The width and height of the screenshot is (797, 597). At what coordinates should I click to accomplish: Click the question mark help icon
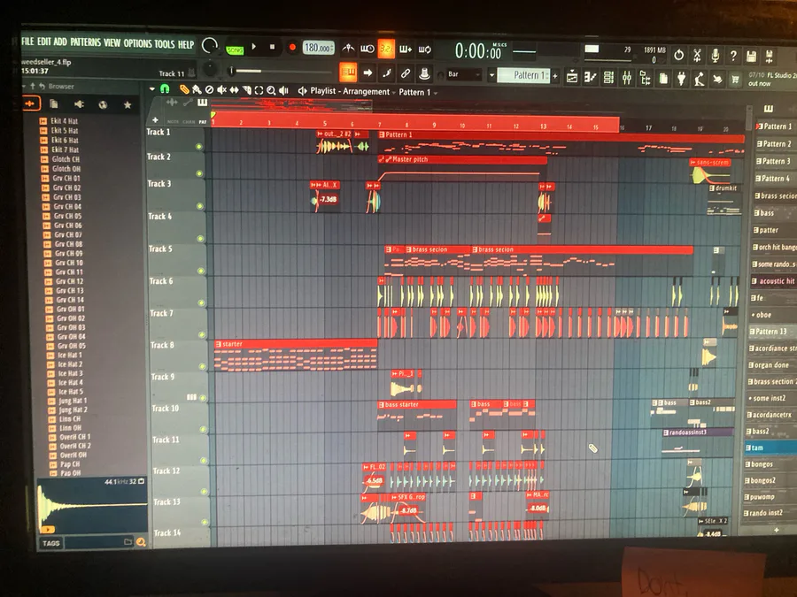point(733,56)
